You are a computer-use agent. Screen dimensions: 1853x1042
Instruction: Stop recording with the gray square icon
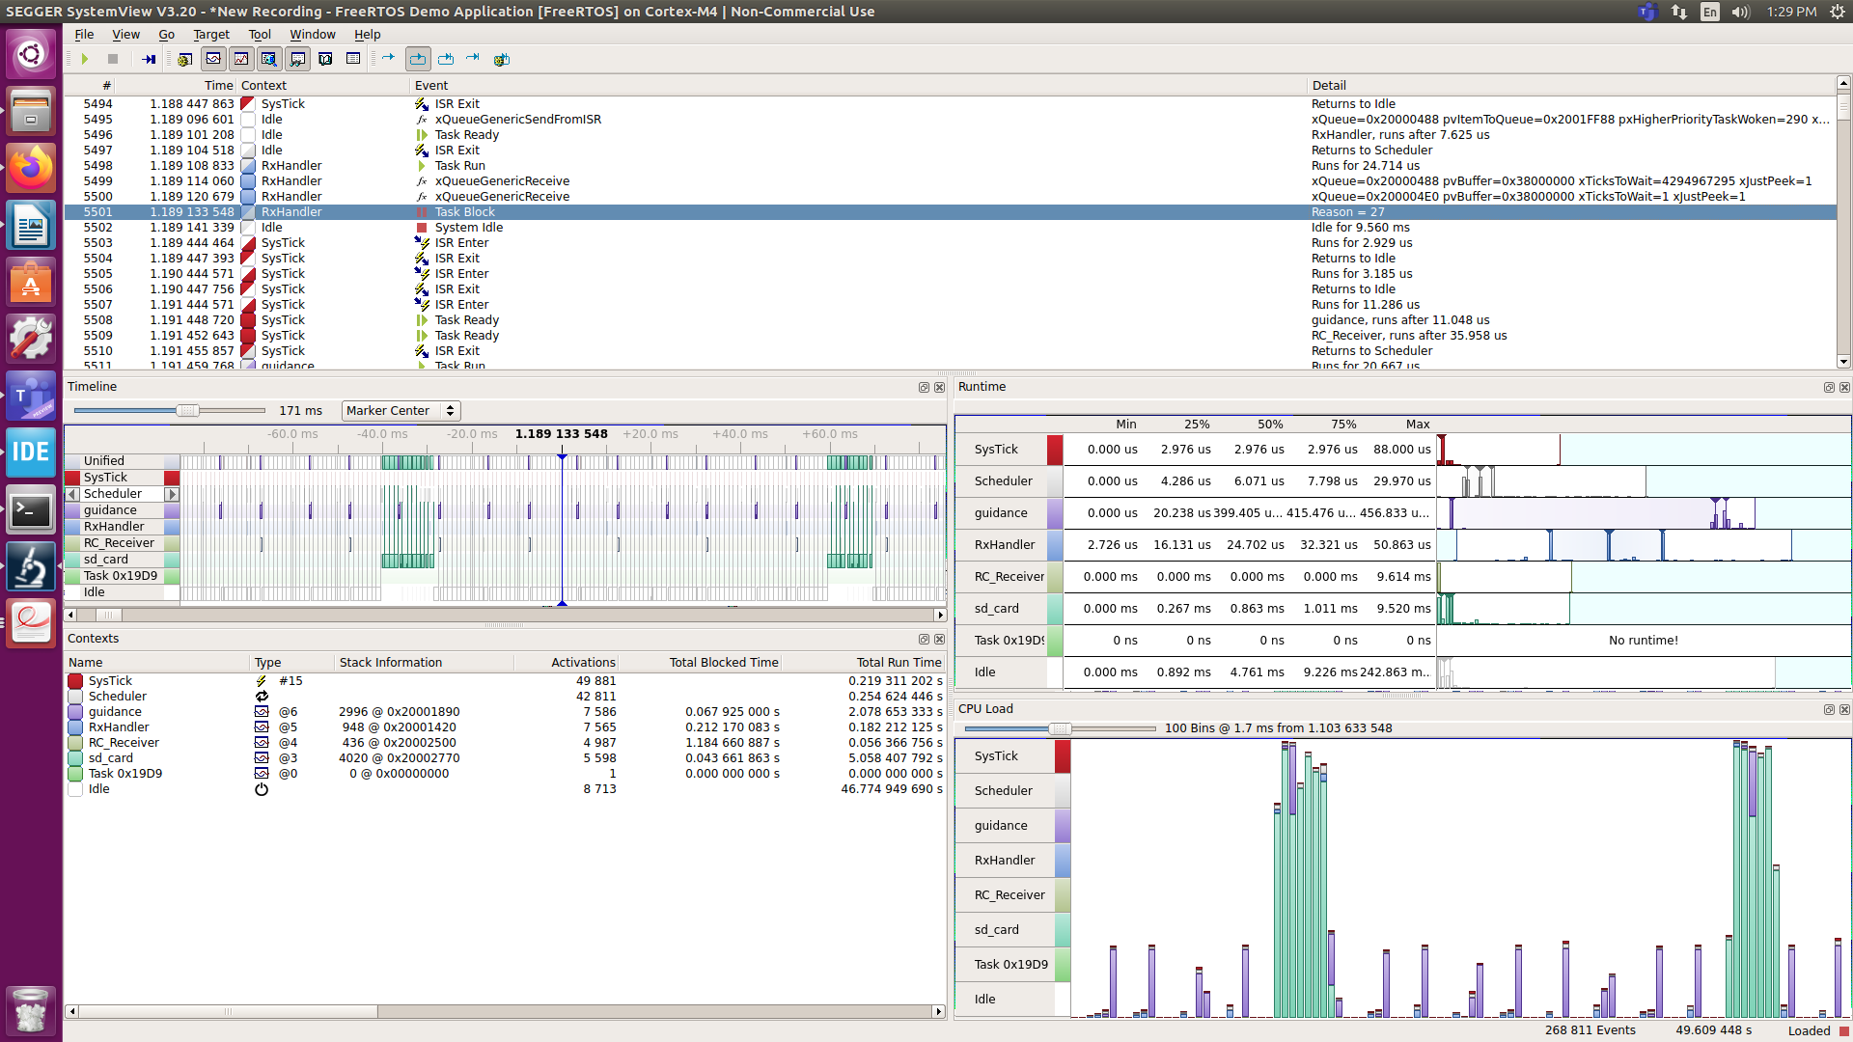(113, 59)
